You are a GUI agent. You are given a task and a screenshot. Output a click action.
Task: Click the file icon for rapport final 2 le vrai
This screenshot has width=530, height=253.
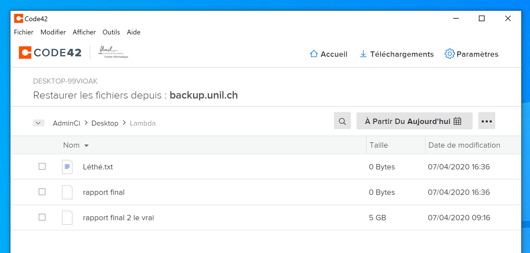click(x=67, y=218)
